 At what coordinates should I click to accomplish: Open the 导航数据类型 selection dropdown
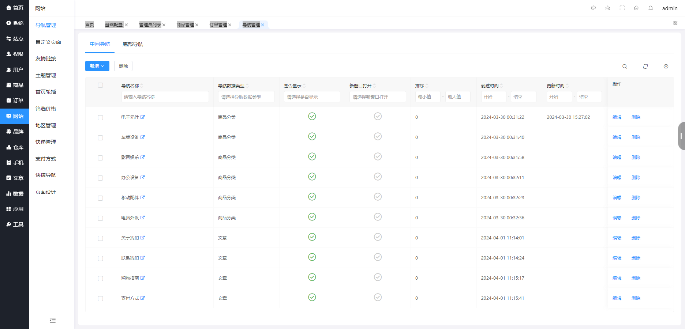(x=246, y=97)
